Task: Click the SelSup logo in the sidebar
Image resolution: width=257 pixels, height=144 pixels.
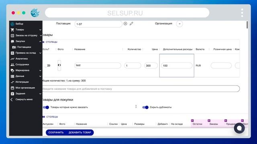Action: 12,24
